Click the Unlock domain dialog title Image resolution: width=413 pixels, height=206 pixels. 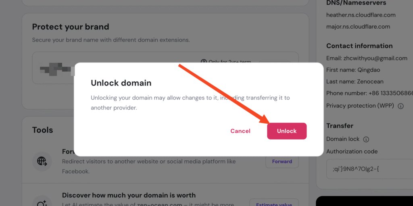[x=121, y=83]
